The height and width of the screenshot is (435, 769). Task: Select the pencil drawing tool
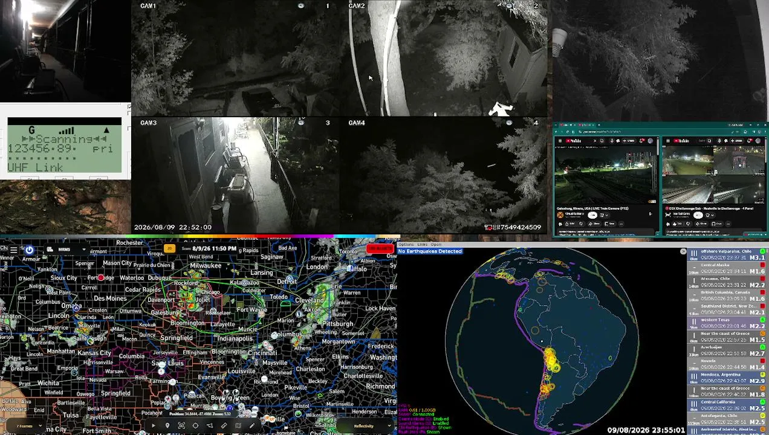pos(252,426)
